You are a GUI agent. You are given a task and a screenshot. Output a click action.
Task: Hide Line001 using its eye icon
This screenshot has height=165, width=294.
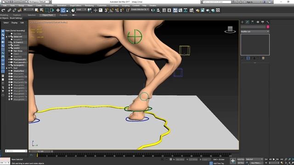click(x=9, y=45)
